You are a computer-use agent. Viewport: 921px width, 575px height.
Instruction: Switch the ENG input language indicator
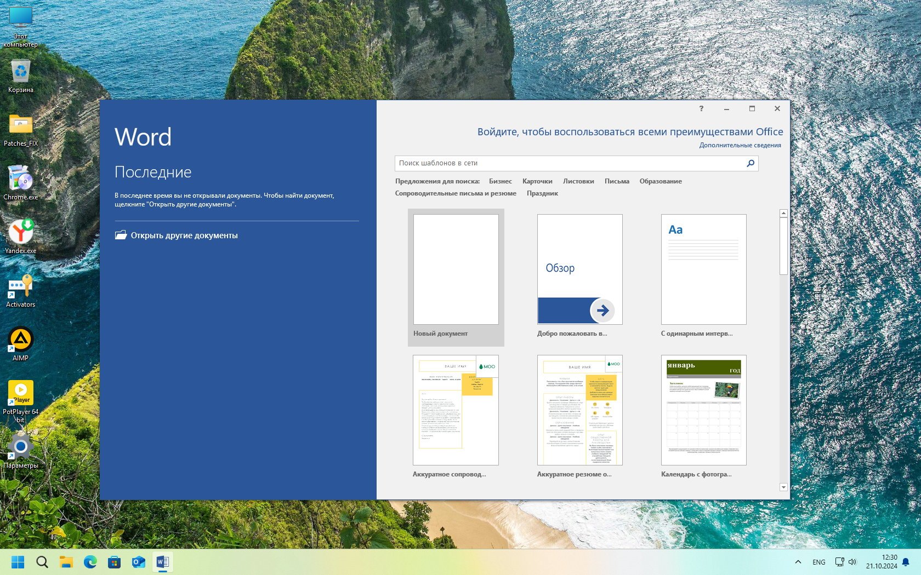[x=819, y=562]
